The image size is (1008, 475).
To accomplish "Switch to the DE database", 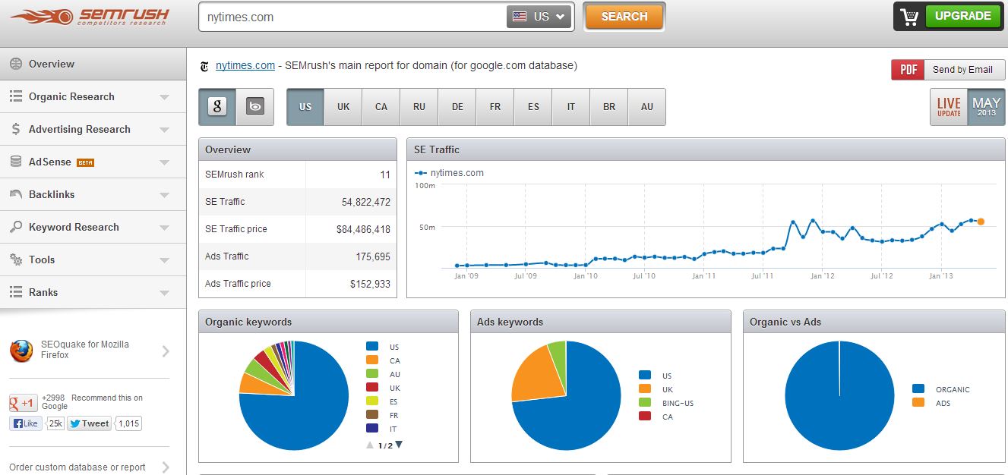I will coord(457,107).
